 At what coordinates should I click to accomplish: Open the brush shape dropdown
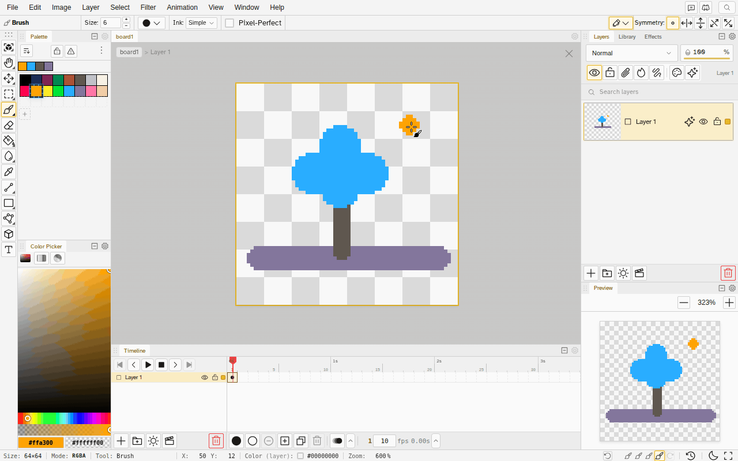pyautogui.click(x=152, y=23)
